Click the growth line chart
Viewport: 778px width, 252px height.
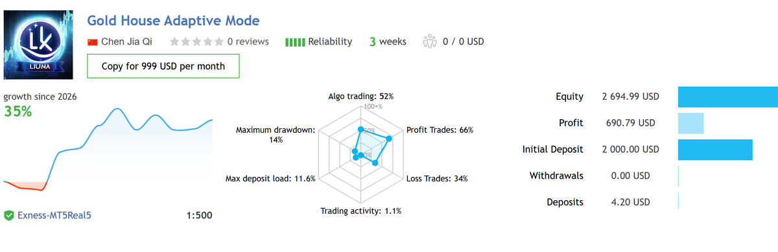pos(108,150)
